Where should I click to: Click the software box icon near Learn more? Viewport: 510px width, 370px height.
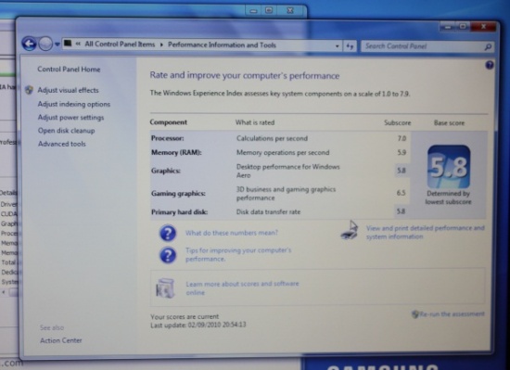tap(165, 288)
